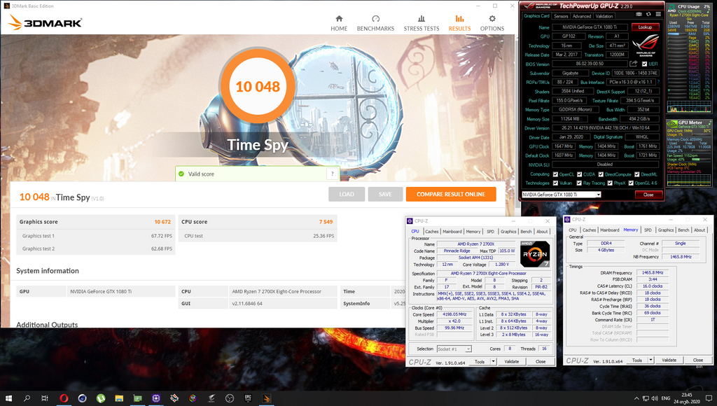The width and height of the screenshot is (717, 406).
Task: Click the GPU Name field in GPU-Z
Action: pos(590,27)
